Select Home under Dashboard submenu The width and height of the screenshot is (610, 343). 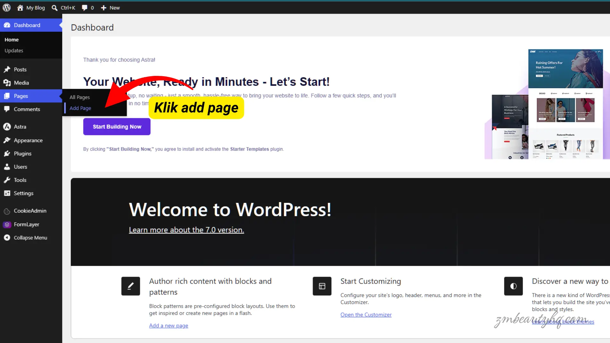(12, 40)
